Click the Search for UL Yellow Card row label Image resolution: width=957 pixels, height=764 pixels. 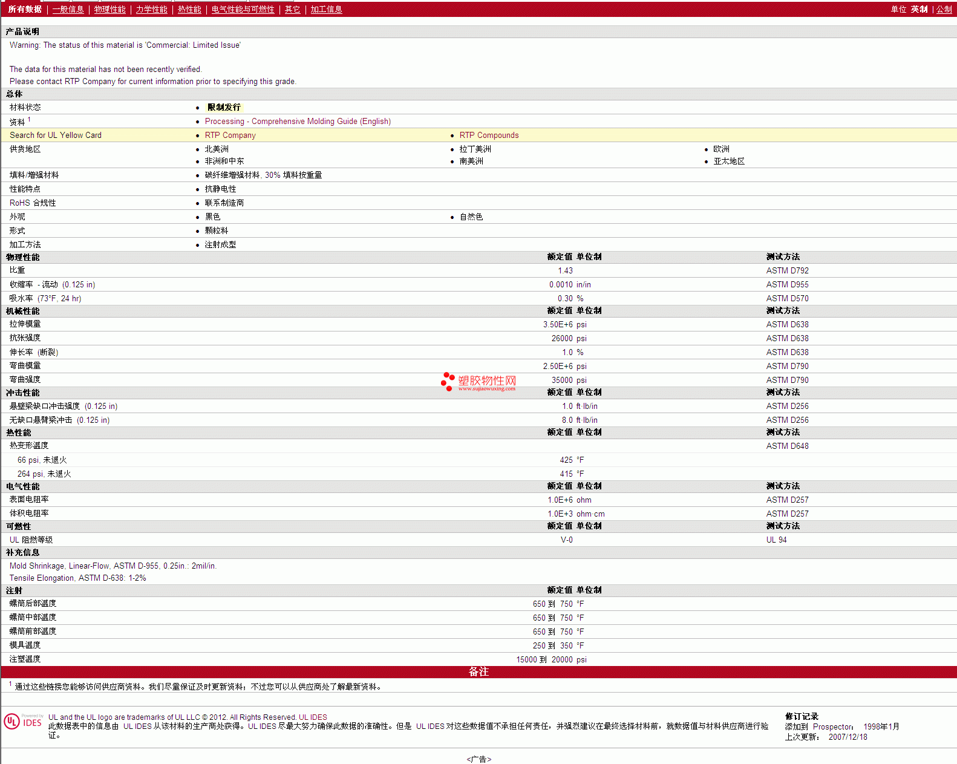click(x=56, y=135)
